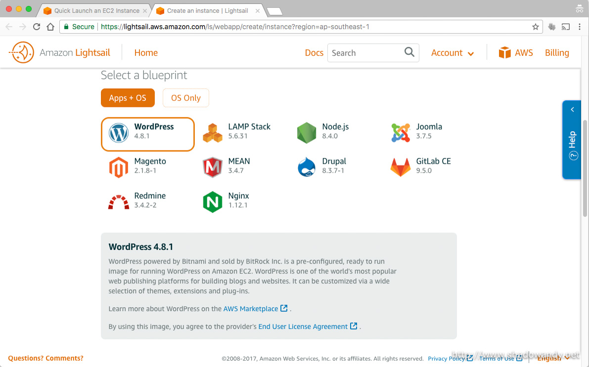
Task: Pick the Drupal blueprint icon
Action: [307, 168]
